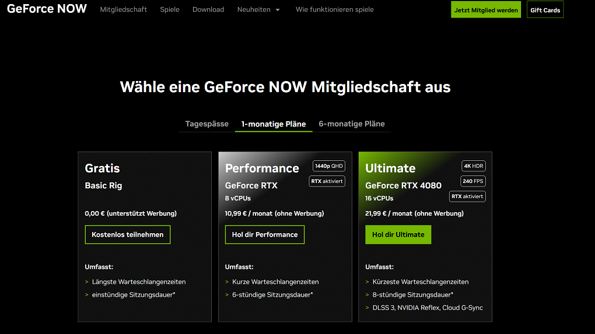Click the Neuheiten dropdown arrow

pyautogui.click(x=278, y=10)
